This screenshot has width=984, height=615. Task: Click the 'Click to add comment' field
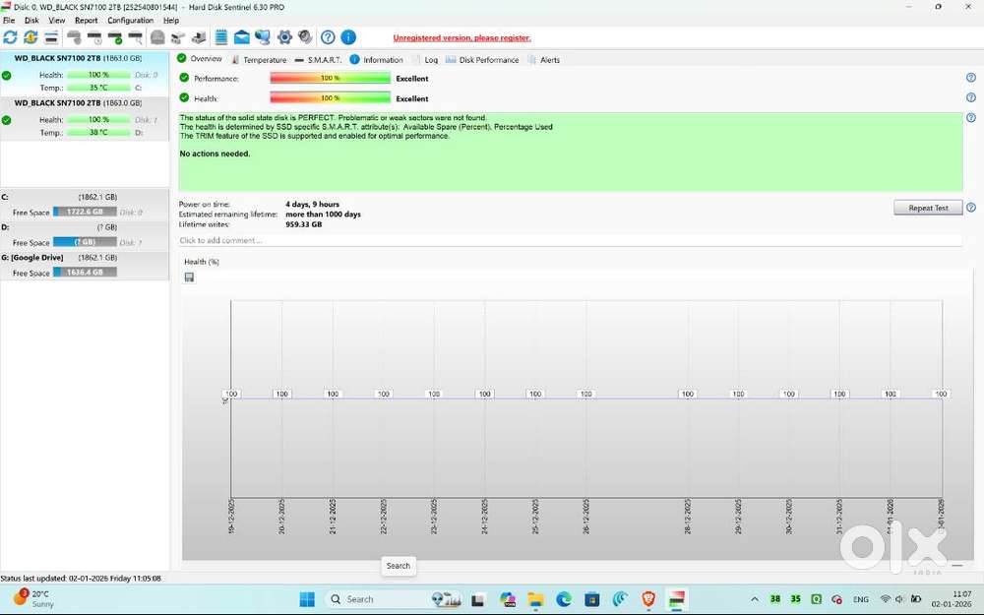click(569, 240)
